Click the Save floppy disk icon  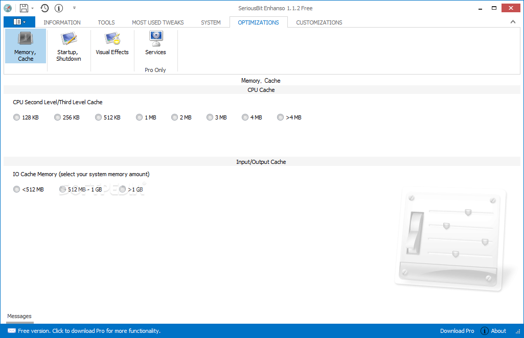click(x=24, y=8)
